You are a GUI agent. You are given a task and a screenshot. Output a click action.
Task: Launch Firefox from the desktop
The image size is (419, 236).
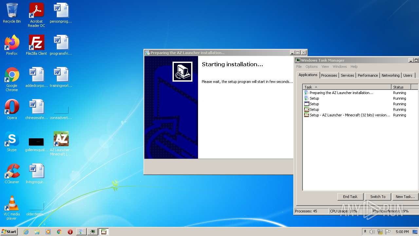tap(12, 45)
